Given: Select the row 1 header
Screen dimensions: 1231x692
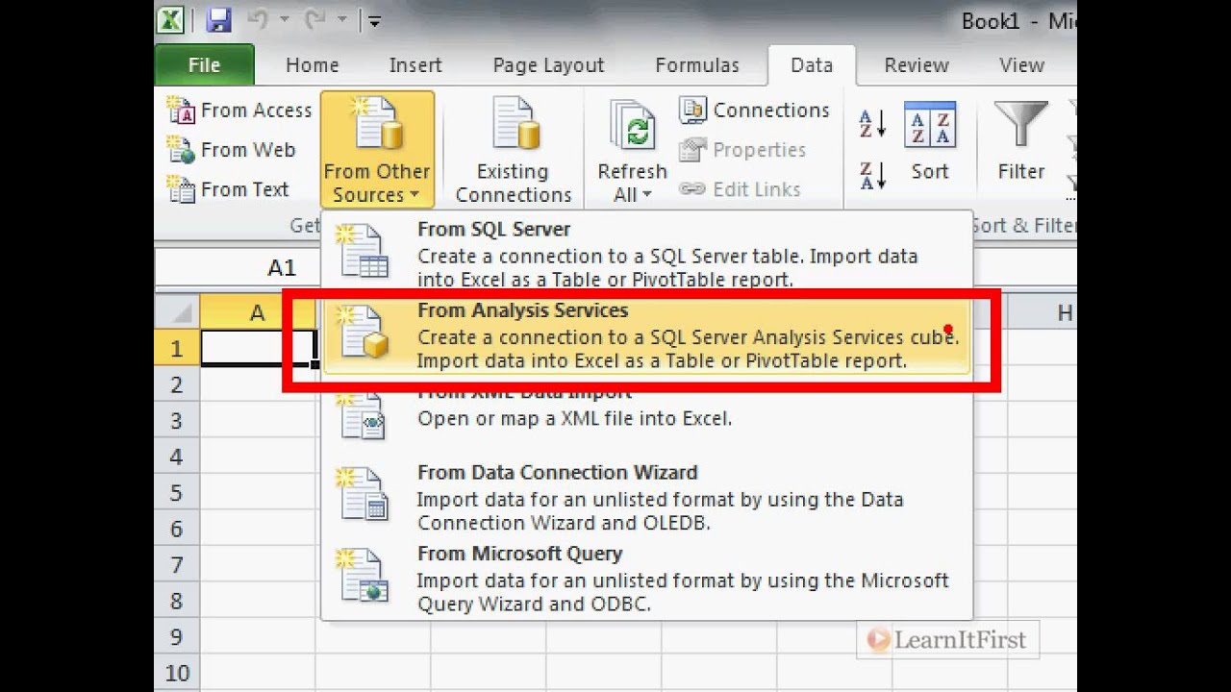Looking at the screenshot, I should point(177,348).
